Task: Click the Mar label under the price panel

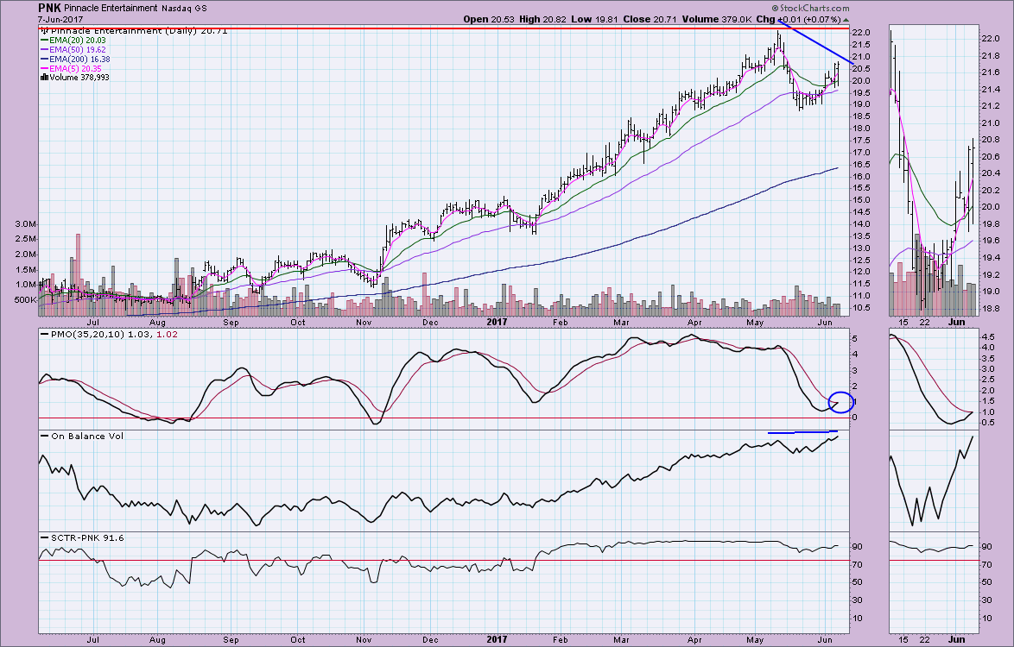Action: (x=622, y=323)
